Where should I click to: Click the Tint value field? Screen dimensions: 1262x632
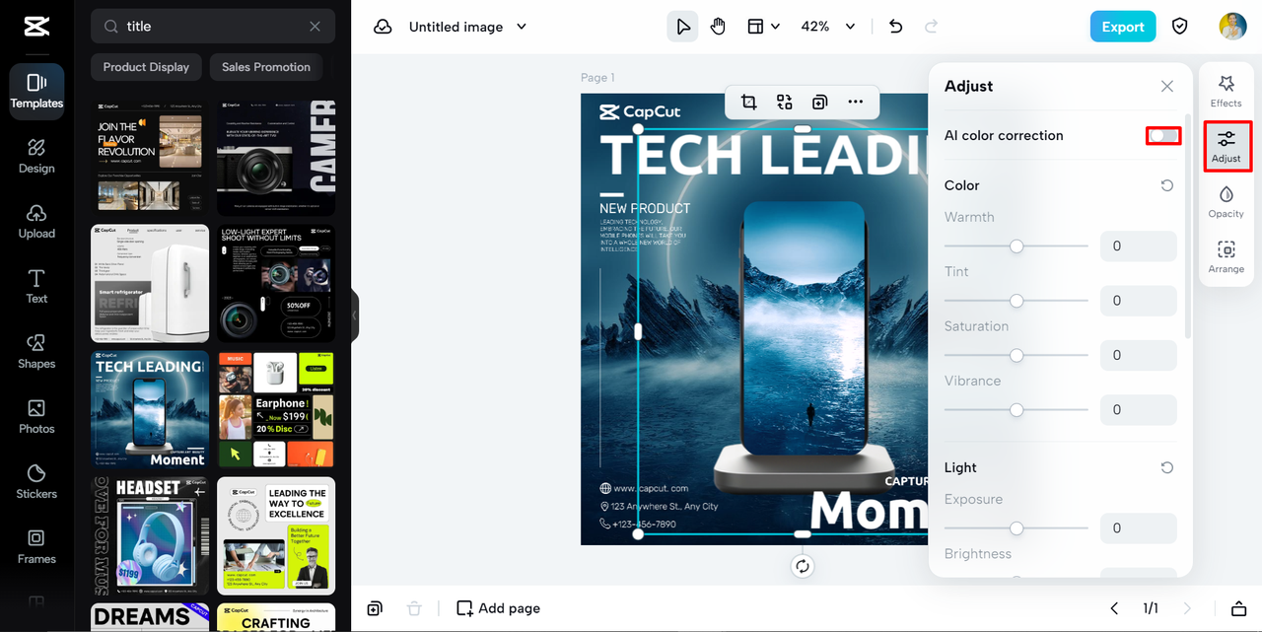tap(1138, 301)
